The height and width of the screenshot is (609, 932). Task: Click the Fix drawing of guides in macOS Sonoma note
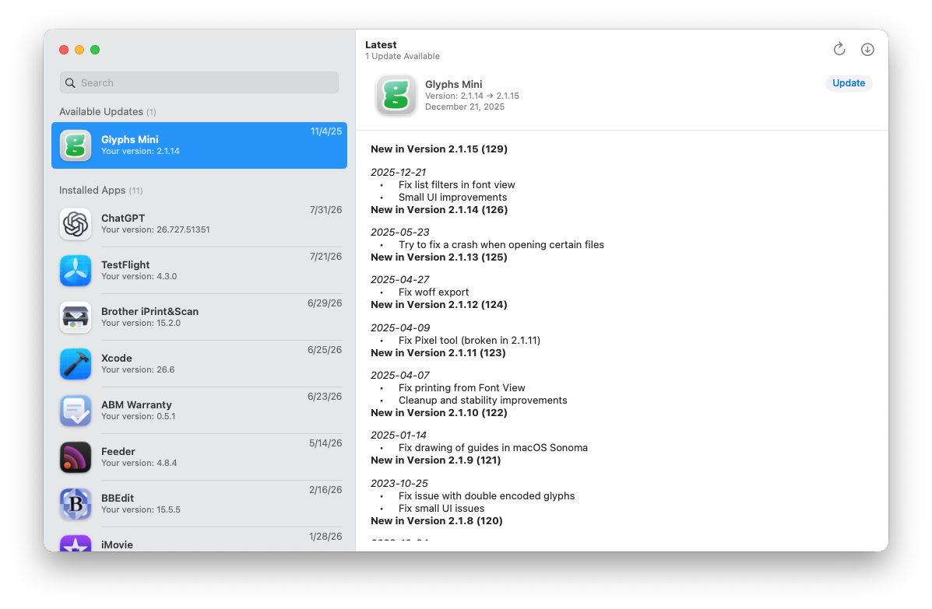pos(493,447)
